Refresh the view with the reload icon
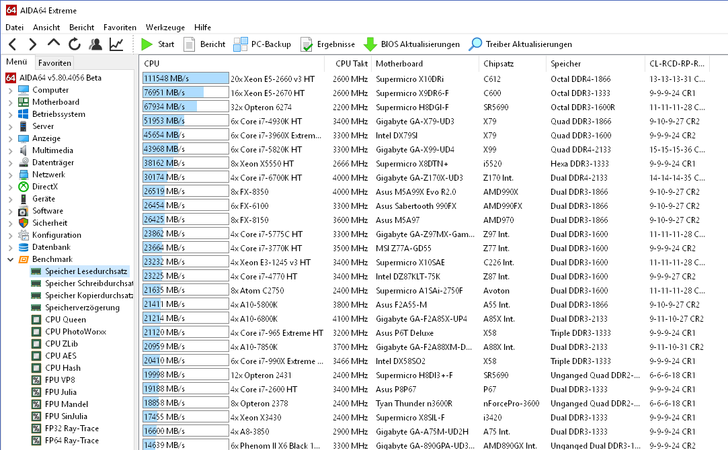The height and width of the screenshot is (450, 728). [x=75, y=44]
